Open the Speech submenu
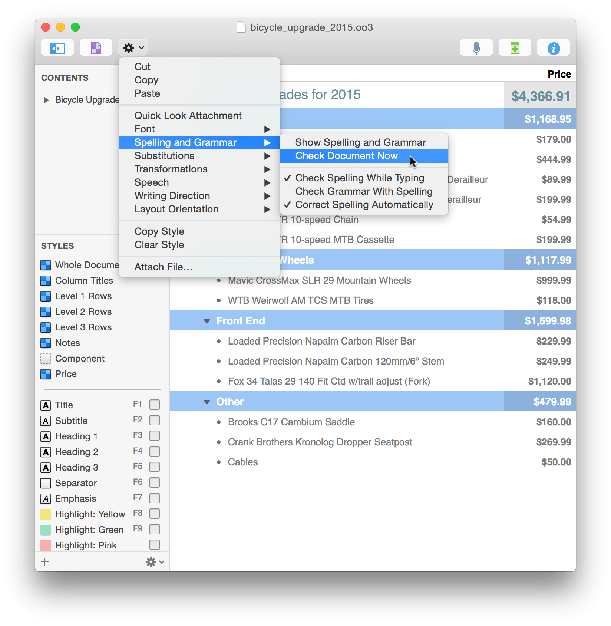This screenshot has width=611, height=626. (x=199, y=182)
